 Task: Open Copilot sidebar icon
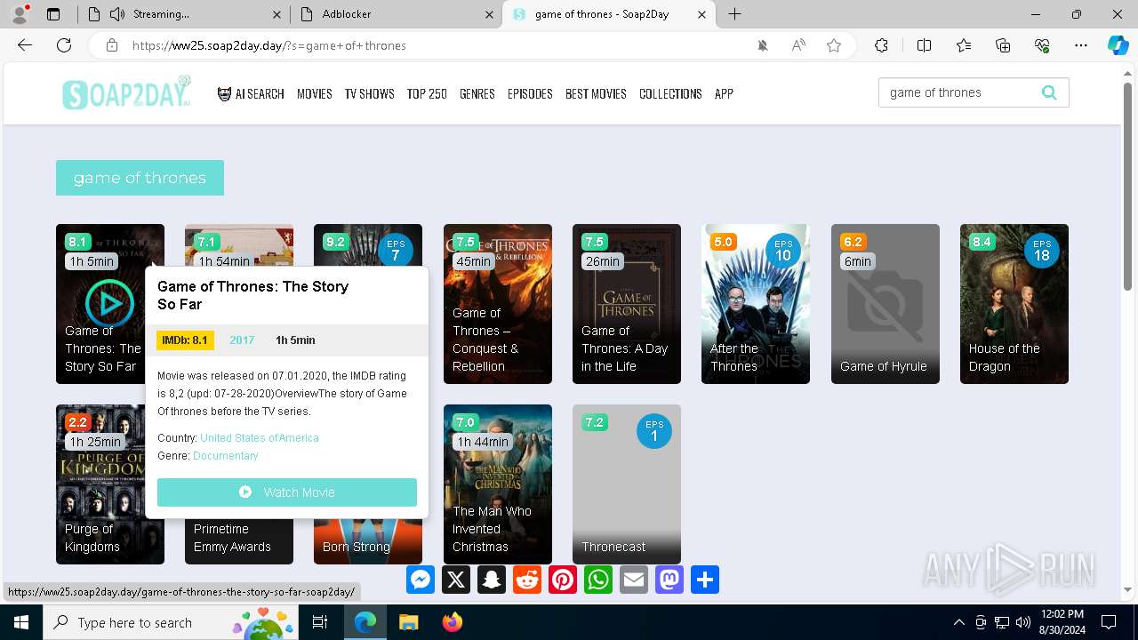1118,45
